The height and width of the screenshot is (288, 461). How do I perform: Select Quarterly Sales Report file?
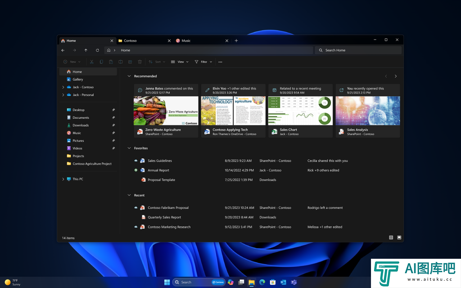click(164, 217)
